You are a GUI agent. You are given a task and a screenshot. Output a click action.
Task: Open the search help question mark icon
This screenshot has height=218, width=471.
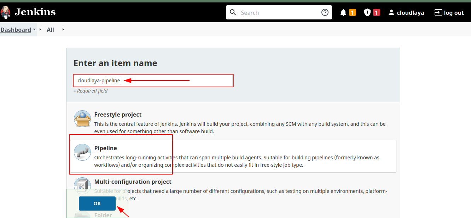pos(325,12)
